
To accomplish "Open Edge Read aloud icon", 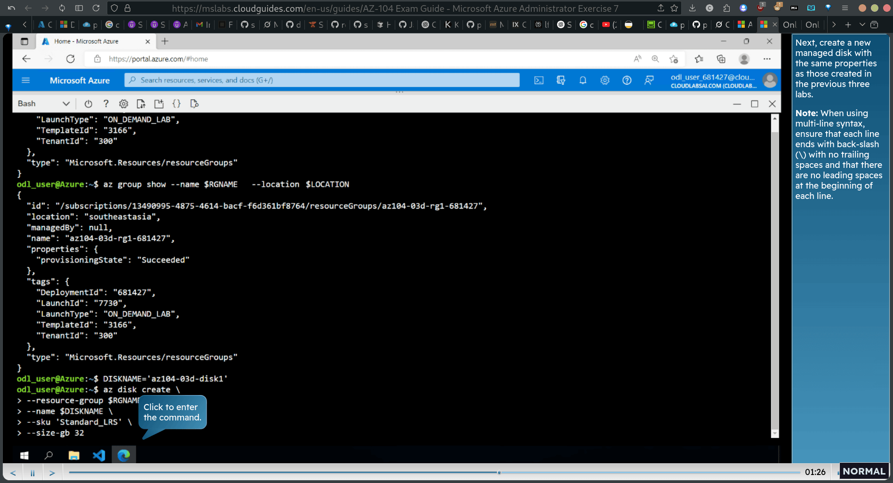I will pyautogui.click(x=638, y=59).
